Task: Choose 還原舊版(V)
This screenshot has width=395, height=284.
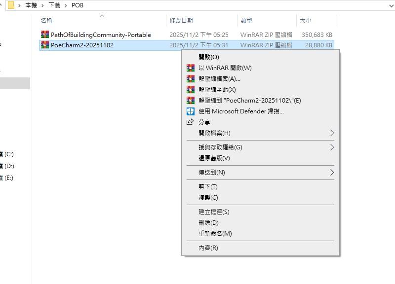Action: point(261,158)
